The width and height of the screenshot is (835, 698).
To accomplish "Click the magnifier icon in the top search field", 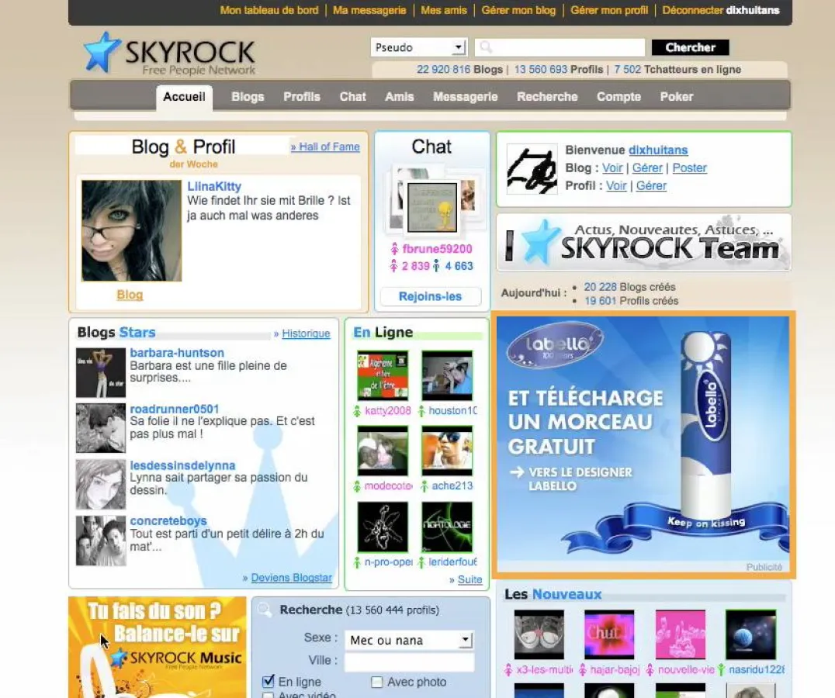I will [x=485, y=47].
